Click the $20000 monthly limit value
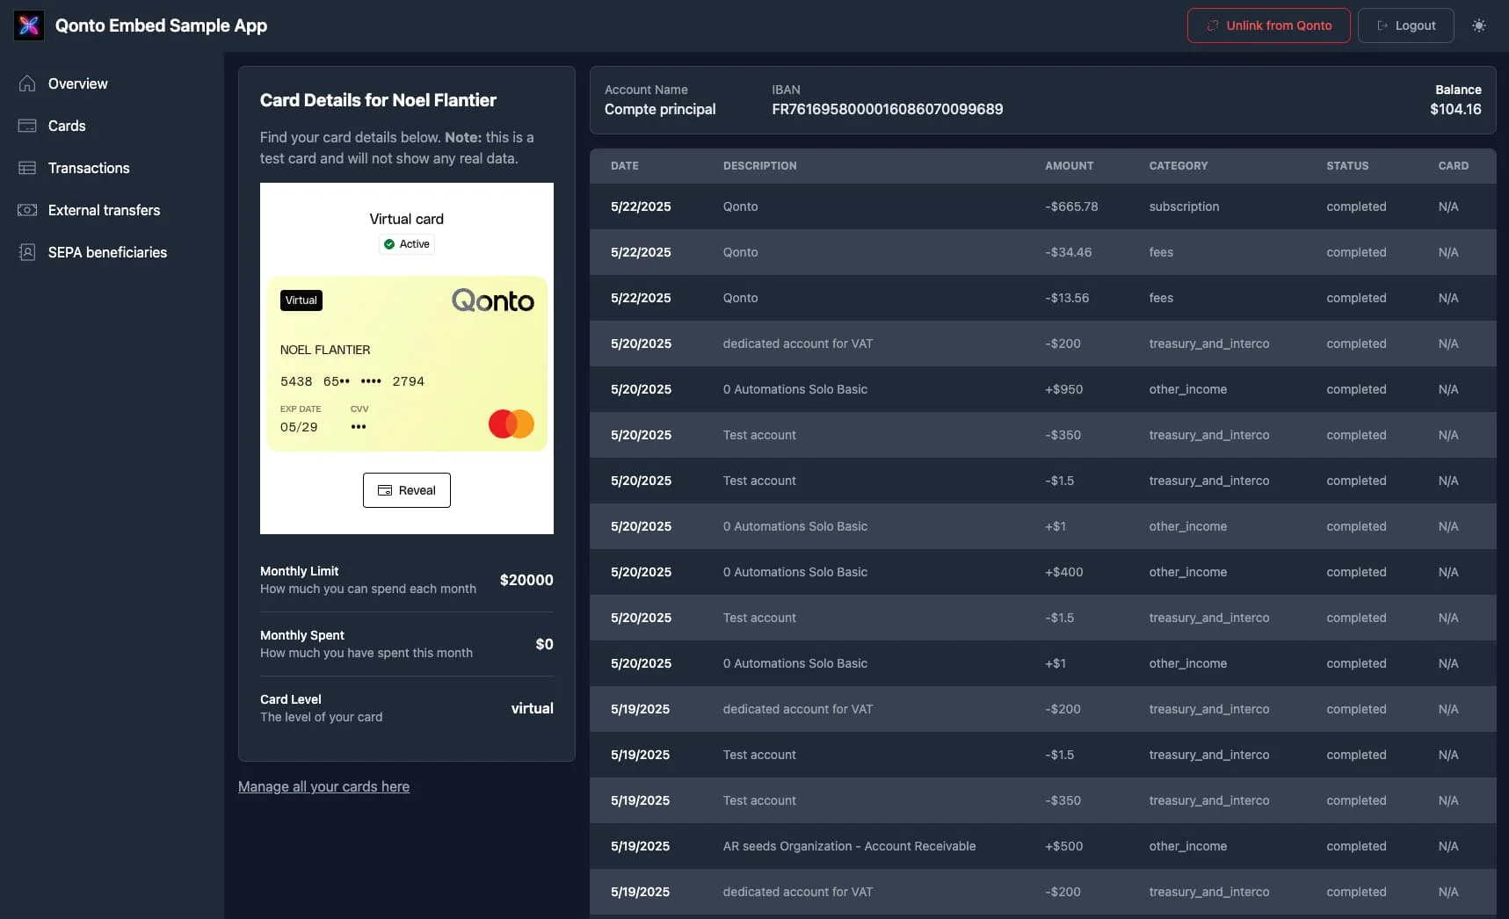Viewport: 1509px width, 919px height. point(526,580)
